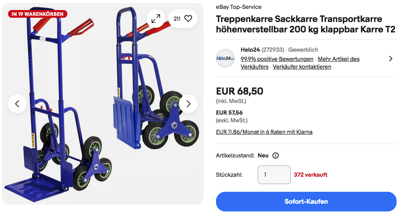Click the Helo24 seller logo
The image size is (402, 213).
(225, 58)
